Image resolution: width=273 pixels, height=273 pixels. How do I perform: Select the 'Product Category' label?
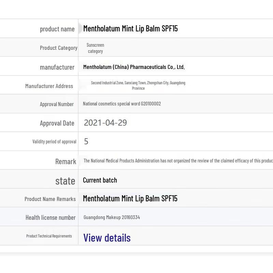coord(59,48)
